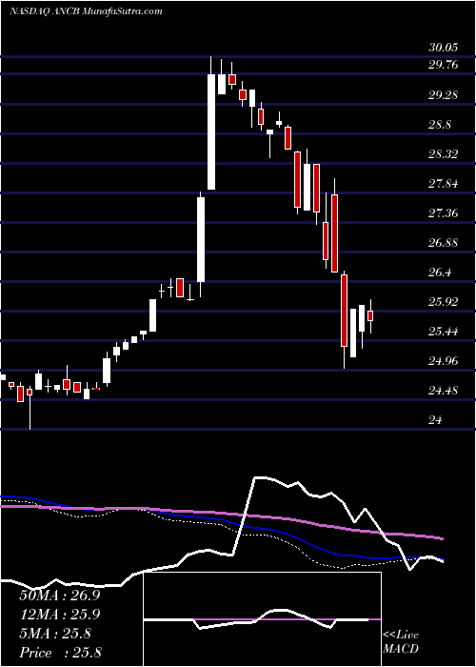Click the 28.8 price axis label
This screenshot has height=667, width=476.
440,125
